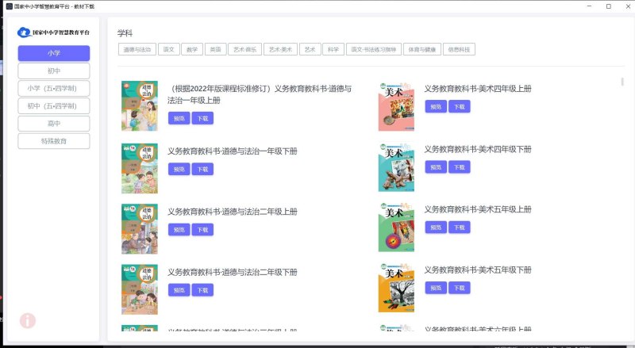The height and width of the screenshot is (348, 635).
Task: Click the 学科 section heading
Action: tap(125, 33)
